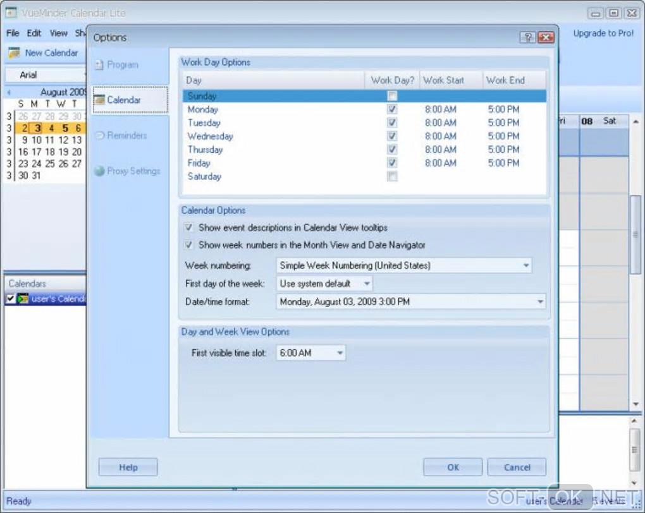Select the Monday row in work days
Viewport: 645px width, 513px height.
click(364, 109)
